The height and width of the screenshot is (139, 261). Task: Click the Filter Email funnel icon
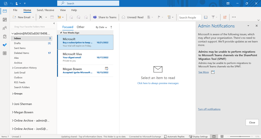tap(213, 17)
